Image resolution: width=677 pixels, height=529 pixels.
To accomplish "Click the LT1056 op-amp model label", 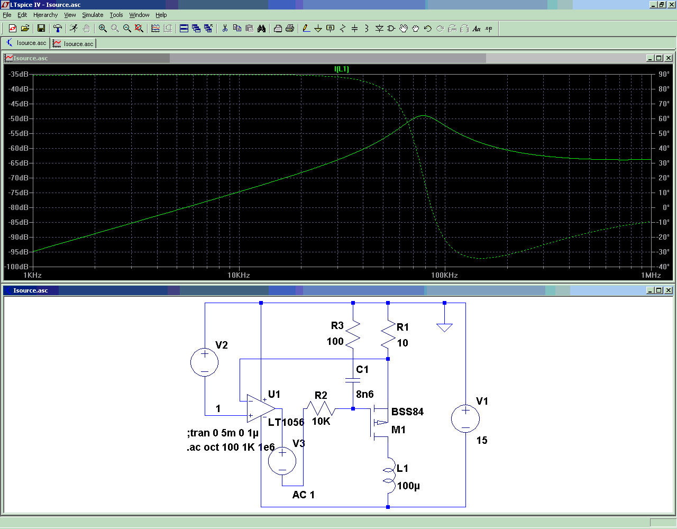I will point(286,422).
